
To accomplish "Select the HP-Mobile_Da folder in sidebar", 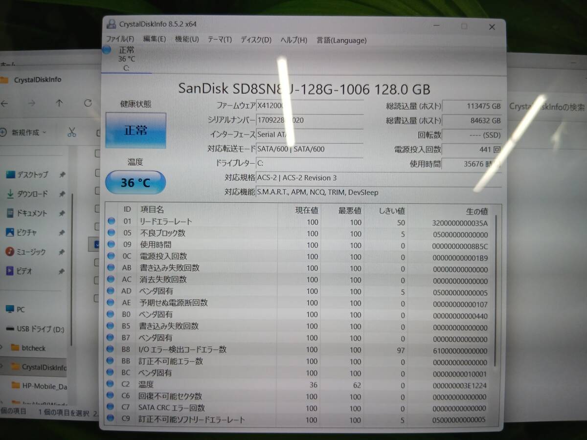I will tap(39, 386).
